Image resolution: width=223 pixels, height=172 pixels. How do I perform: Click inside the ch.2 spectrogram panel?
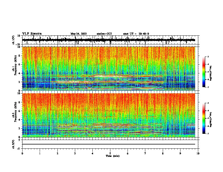[x=109, y=115]
